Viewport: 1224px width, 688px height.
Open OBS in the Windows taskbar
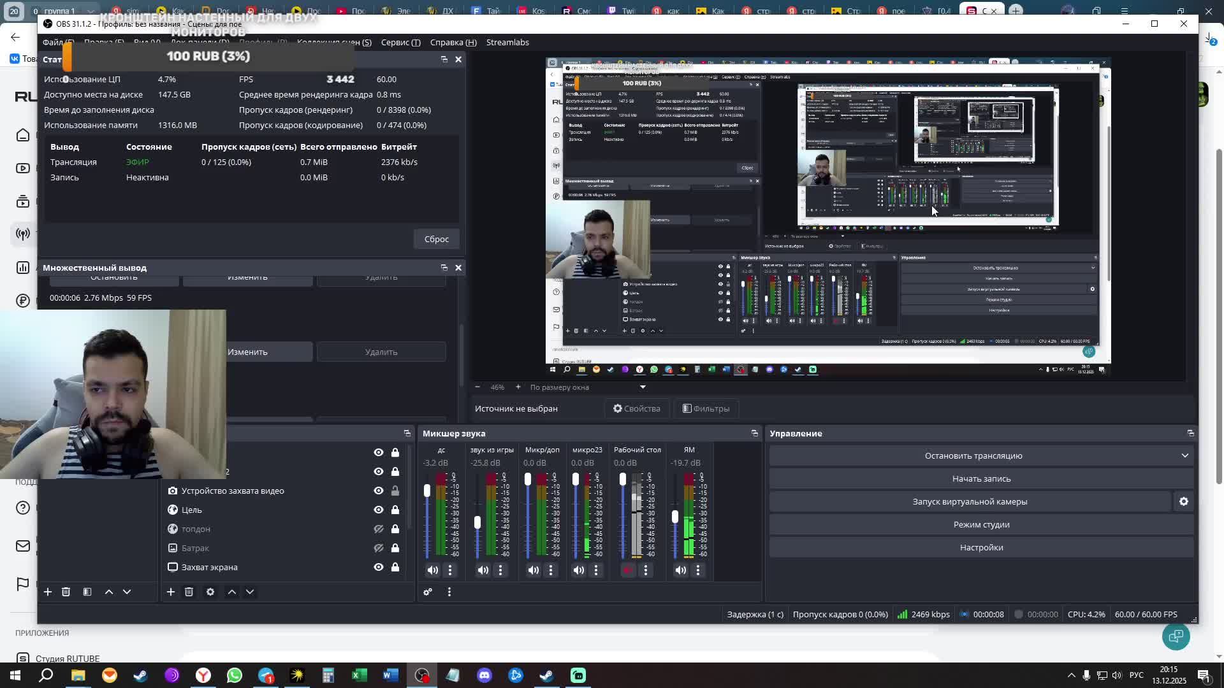[421, 675]
